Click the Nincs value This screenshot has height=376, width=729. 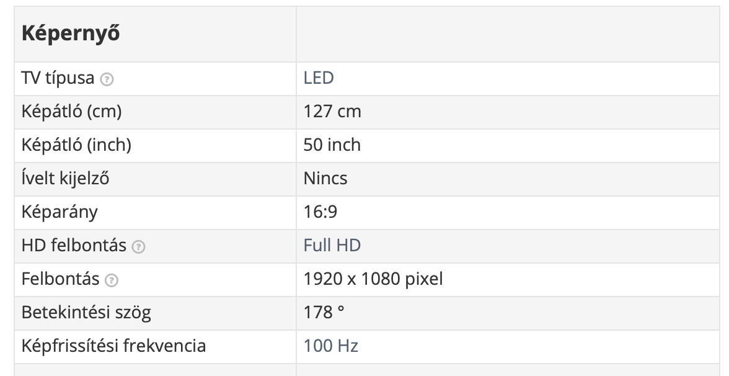[x=325, y=179]
